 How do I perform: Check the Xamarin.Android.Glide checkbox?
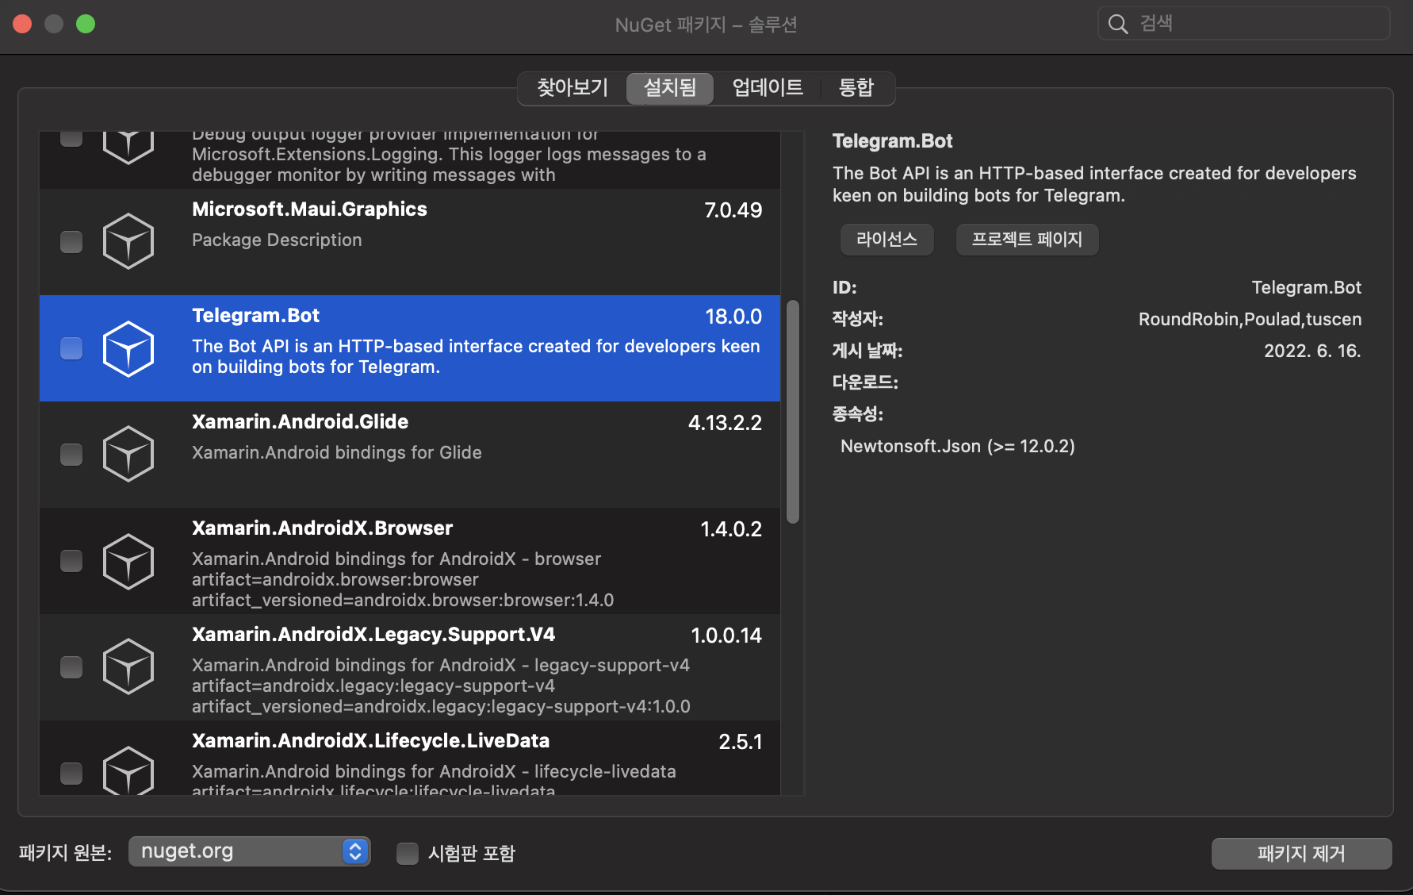click(x=71, y=454)
